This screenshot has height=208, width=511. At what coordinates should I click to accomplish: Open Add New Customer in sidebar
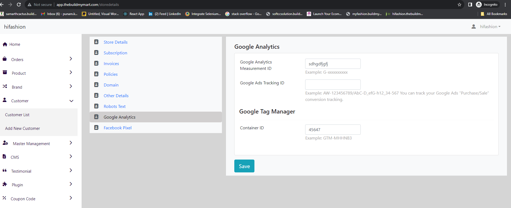pos(23,128)
